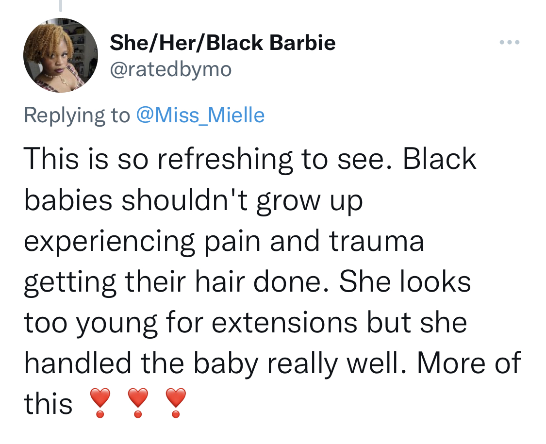Open the three-dot more options menu
The image size is (546, 444).
(510, 42)
